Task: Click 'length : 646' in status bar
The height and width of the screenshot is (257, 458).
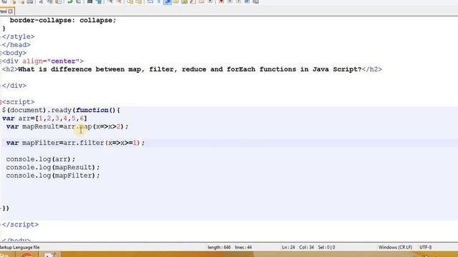Action: (x=219, y=248)
